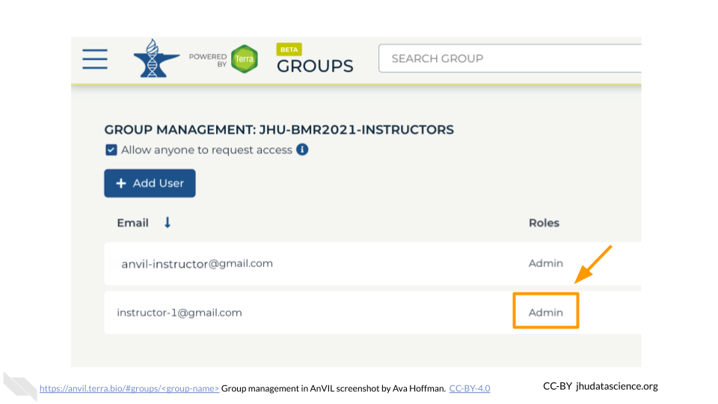This screenshot has width=718, height=404.
Task: Click the Add User button
Action: click(150, 183)
